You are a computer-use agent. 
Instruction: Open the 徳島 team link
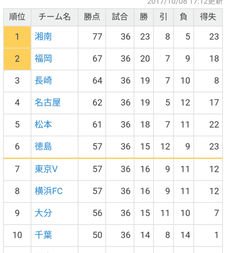click(43, 146)
